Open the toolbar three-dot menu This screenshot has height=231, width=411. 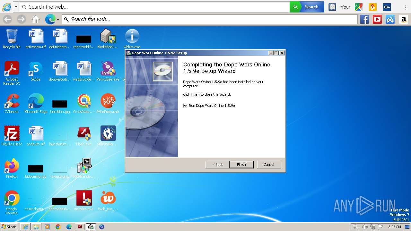coord(406,7)
